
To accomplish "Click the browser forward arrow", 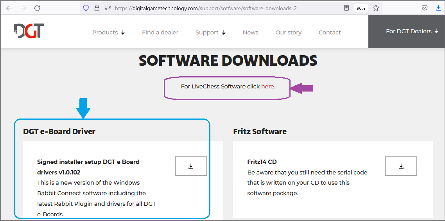I will pos(23,8).
